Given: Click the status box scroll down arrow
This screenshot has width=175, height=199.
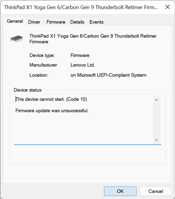Looking at the screenshot, I should click(156, 140).
